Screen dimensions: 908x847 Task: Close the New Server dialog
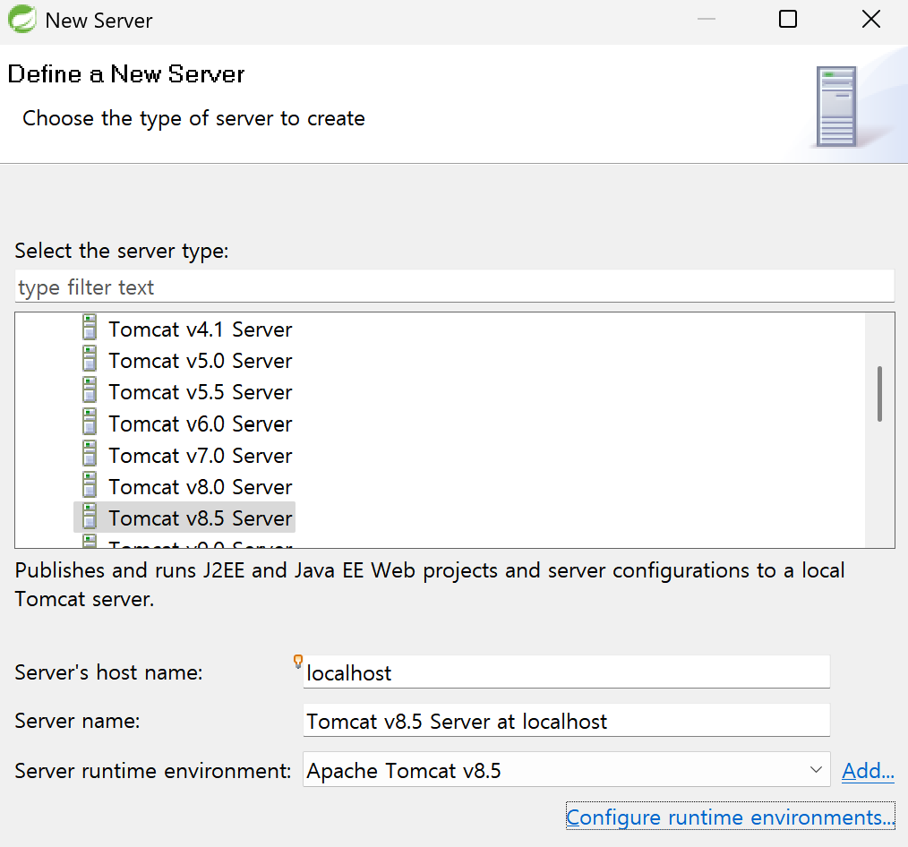[x=871, y=19]
